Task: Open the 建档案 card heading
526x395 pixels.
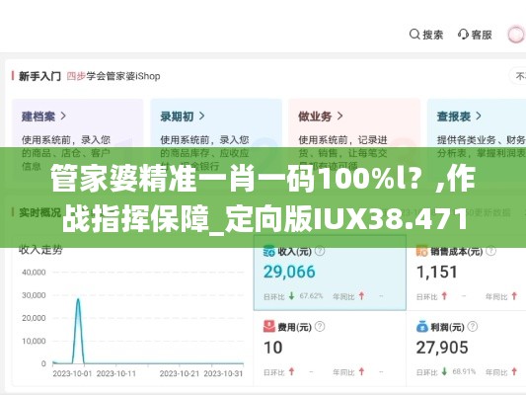Action: [x=38, y=117]
